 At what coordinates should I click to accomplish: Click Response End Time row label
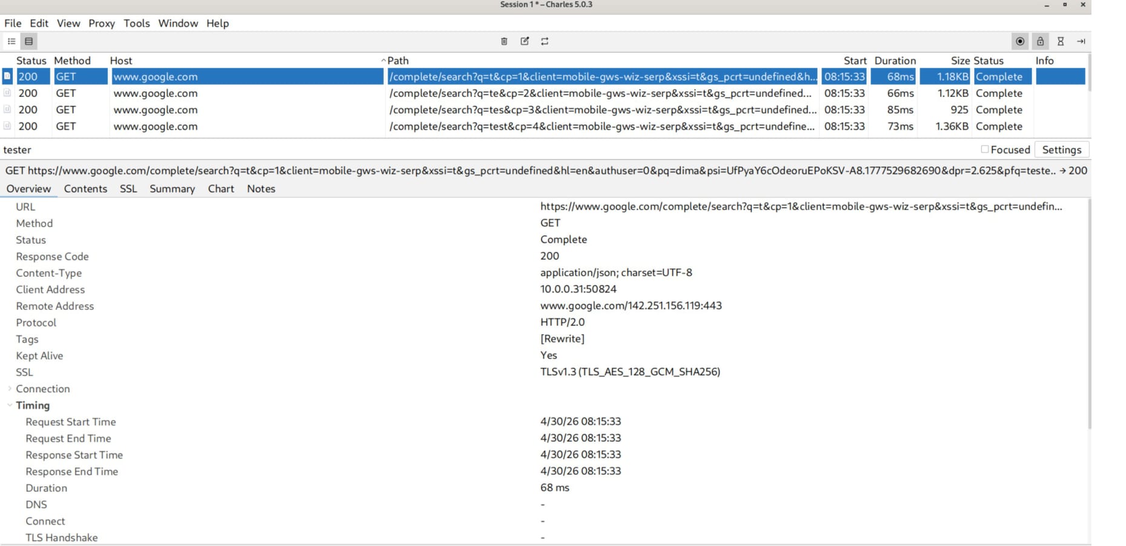(71, 472)
